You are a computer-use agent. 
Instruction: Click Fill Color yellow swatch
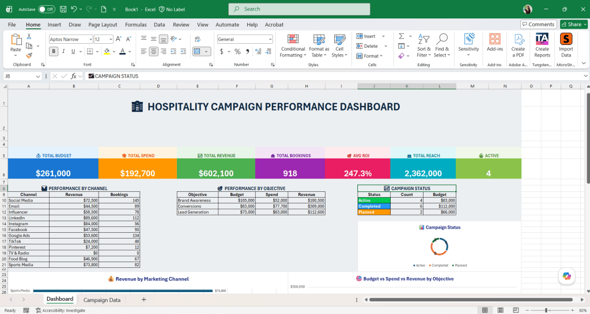(x=107, y=51)
